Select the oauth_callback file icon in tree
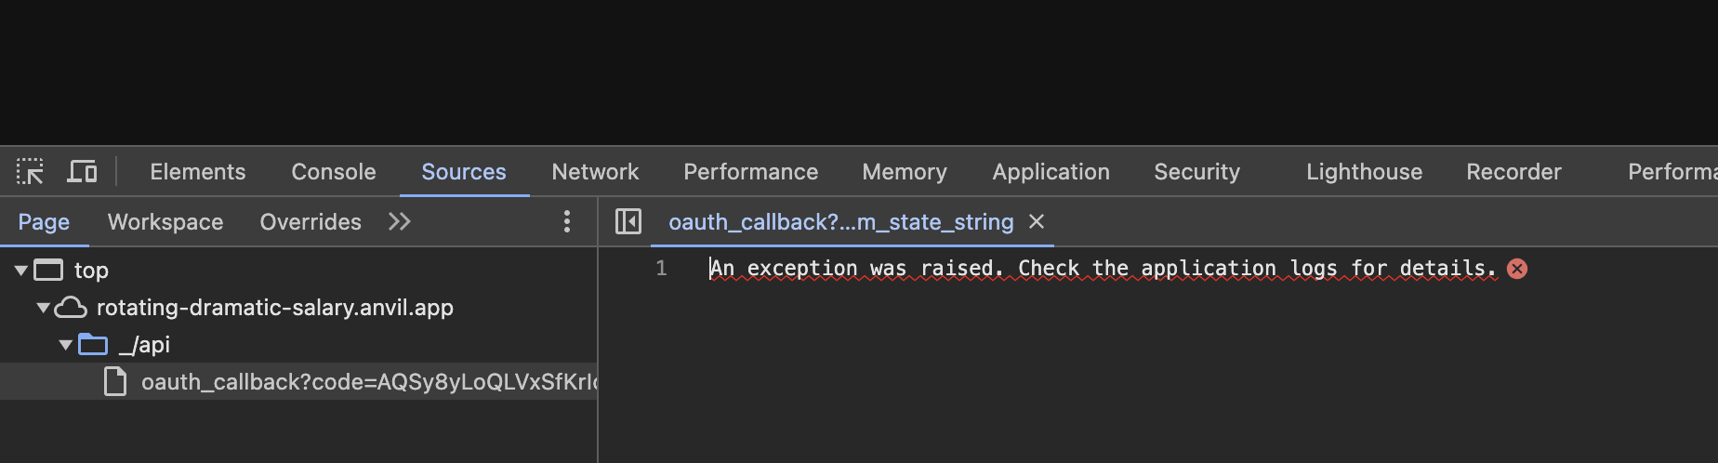 tap(115, 381)
